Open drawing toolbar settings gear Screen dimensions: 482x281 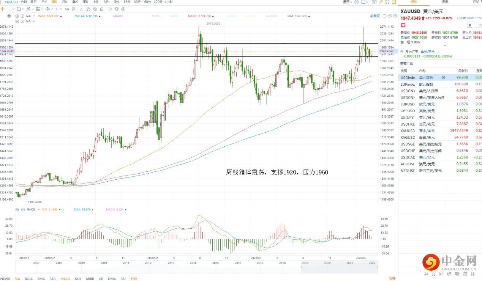pos(123,9)
